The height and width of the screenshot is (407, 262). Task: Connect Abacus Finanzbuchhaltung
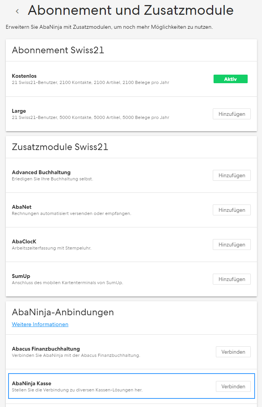click(233, 352)
